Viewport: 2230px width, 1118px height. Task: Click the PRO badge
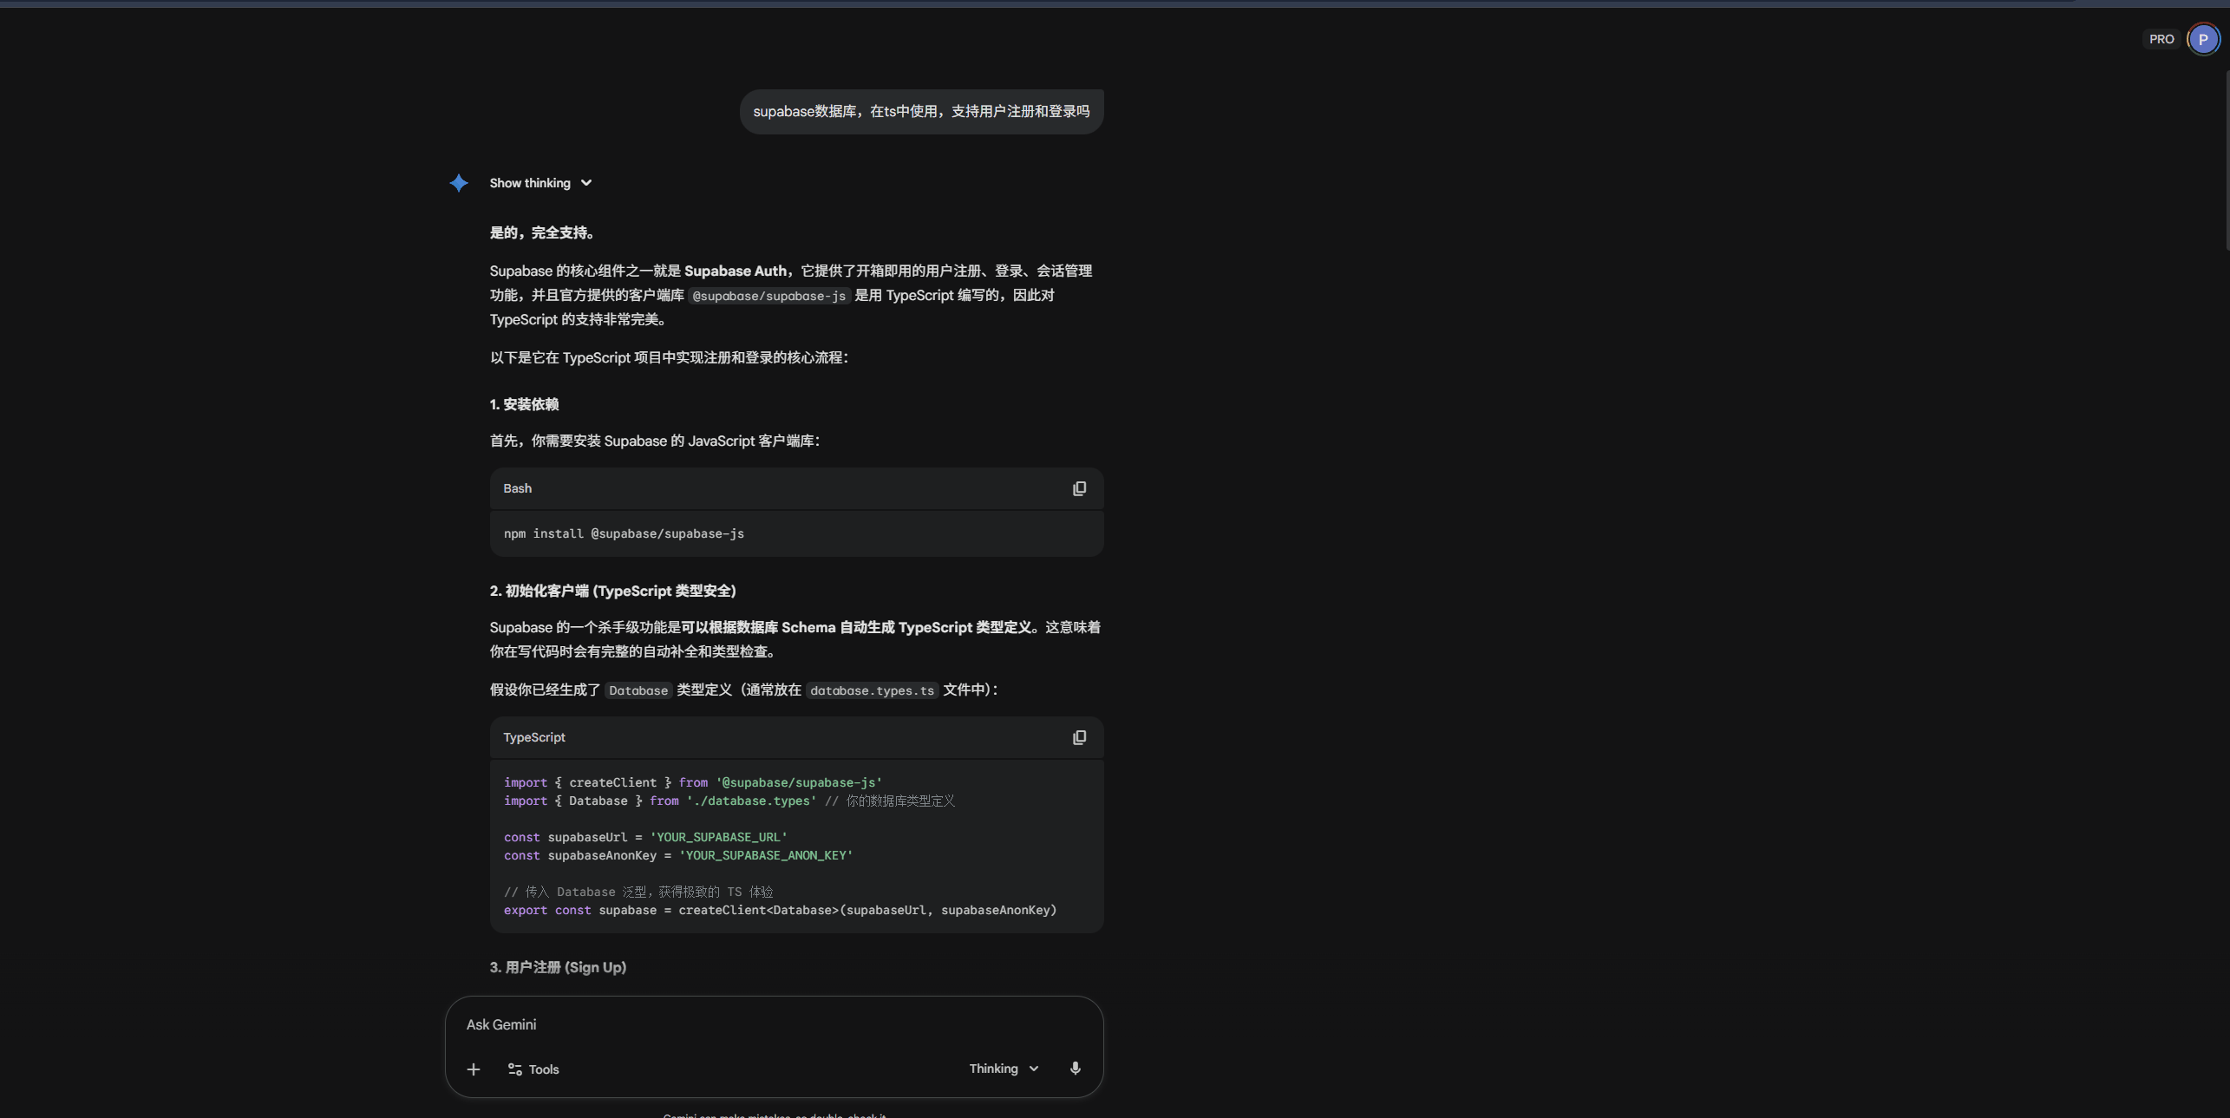pos(2161,39)
